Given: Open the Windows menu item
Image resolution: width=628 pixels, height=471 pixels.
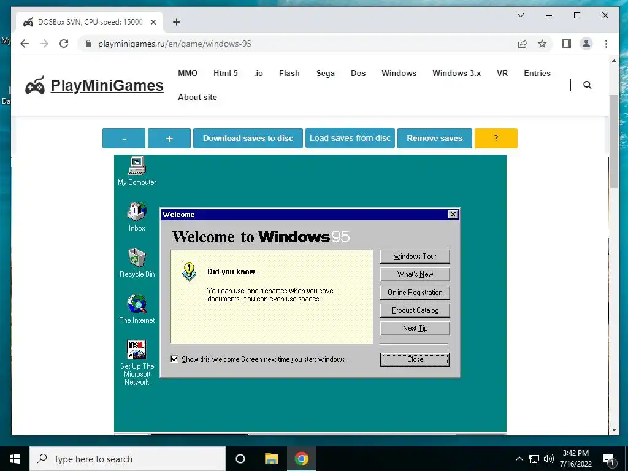Looking at the screenshot, I should point(399,74).
